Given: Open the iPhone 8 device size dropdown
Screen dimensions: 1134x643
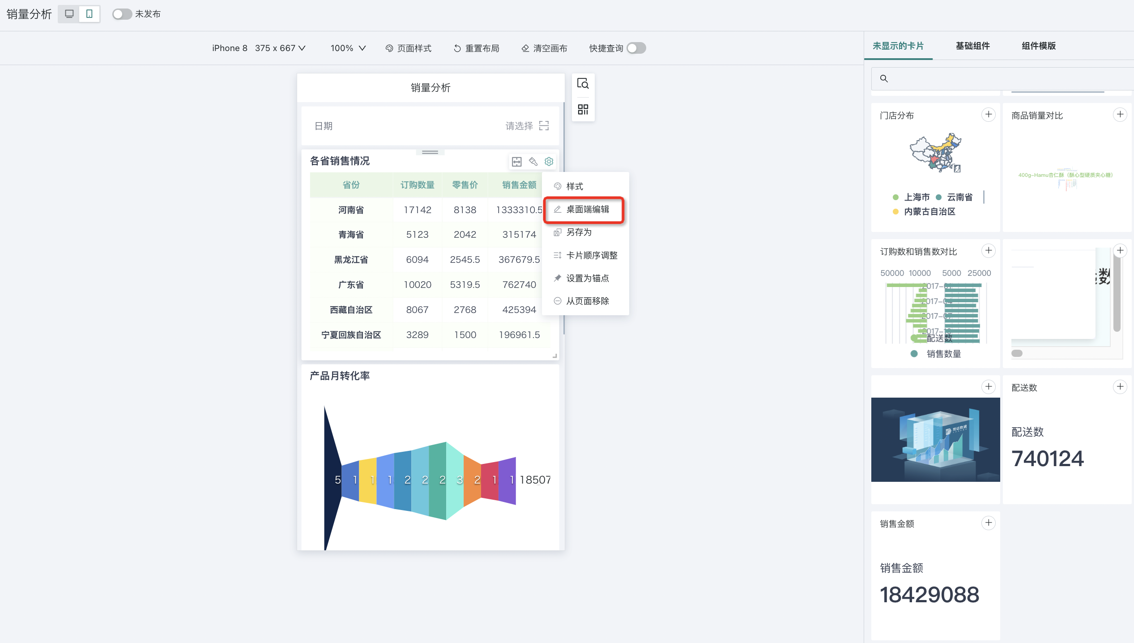Looking at the screenshot, I should point(258,48).
